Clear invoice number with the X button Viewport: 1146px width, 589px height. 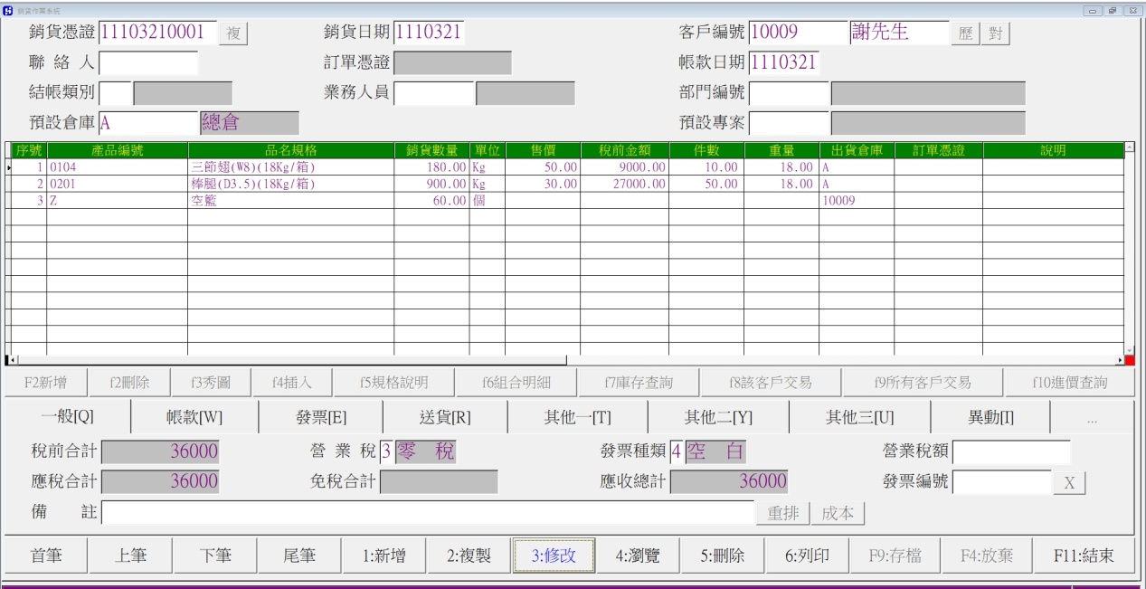coord(1069,483)
